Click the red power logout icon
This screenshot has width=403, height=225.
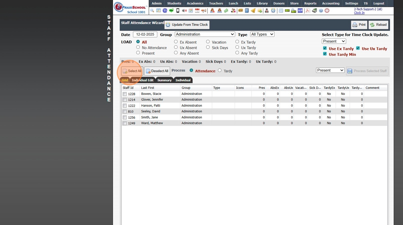tap(327, 10)
